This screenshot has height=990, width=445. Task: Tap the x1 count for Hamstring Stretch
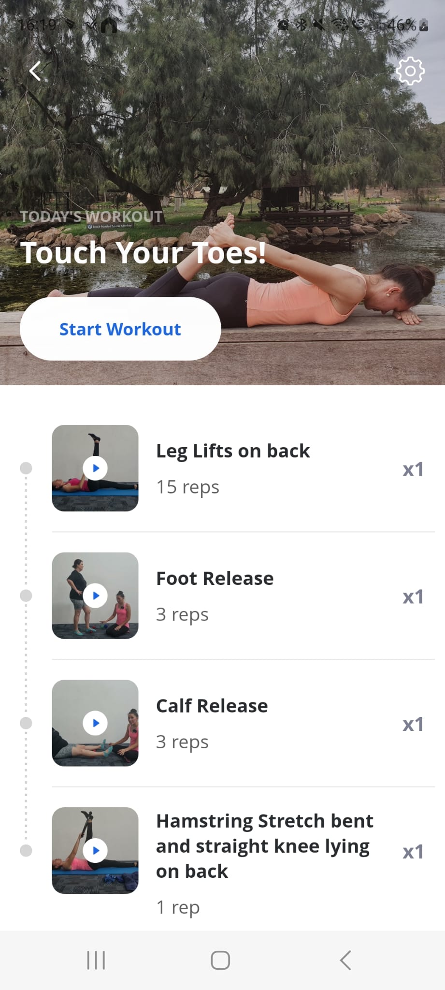pos(413,852)
